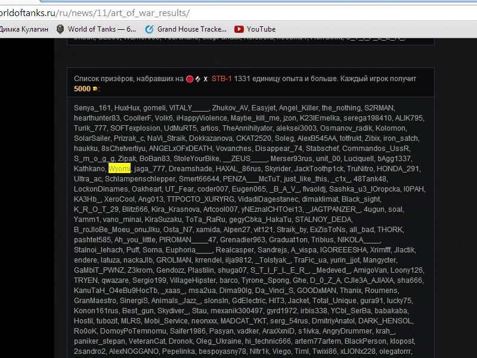Viewport: 477px width, 358px height.
Task: Click the YouTube bookmark red icon
Action: [239, 29]
